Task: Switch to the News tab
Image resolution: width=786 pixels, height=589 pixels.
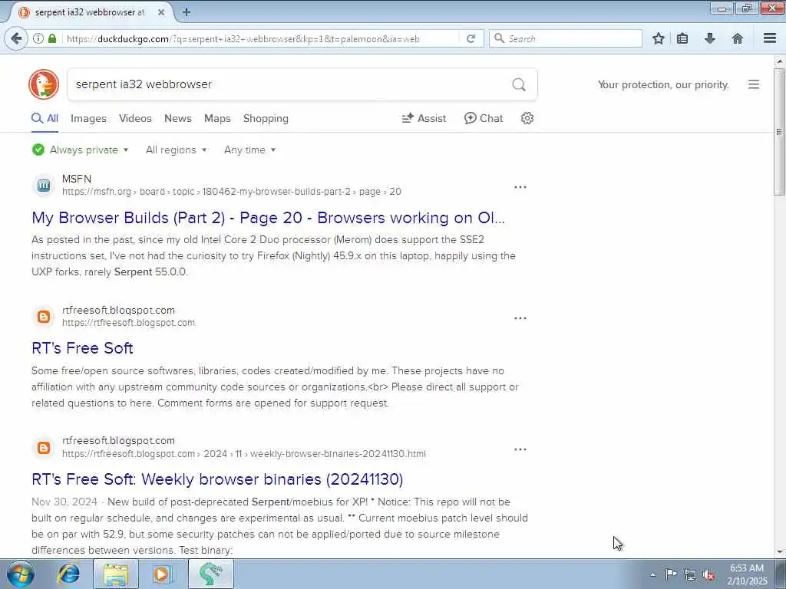Action: point(178,118)
